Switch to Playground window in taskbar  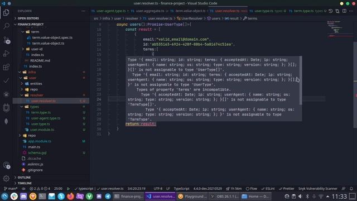(192, 196)
